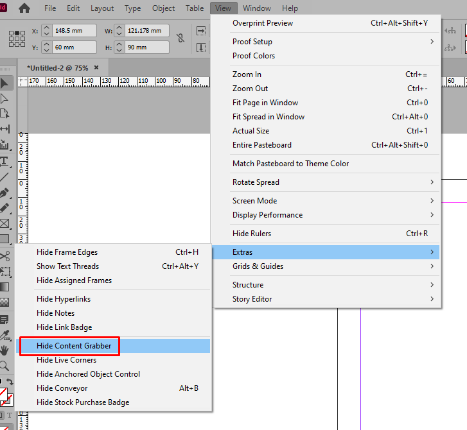Select the Line tool
Image resolution: width=467 pixels, height=430 pixels.
point(4,177)
